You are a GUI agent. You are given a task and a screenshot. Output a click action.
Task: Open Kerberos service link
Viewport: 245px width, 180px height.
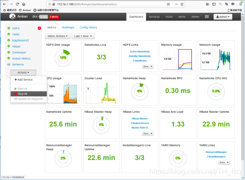point(18,64)
